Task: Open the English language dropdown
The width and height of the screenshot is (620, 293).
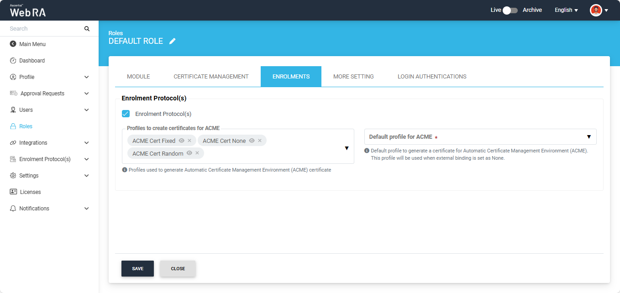Action: [566, 10]
